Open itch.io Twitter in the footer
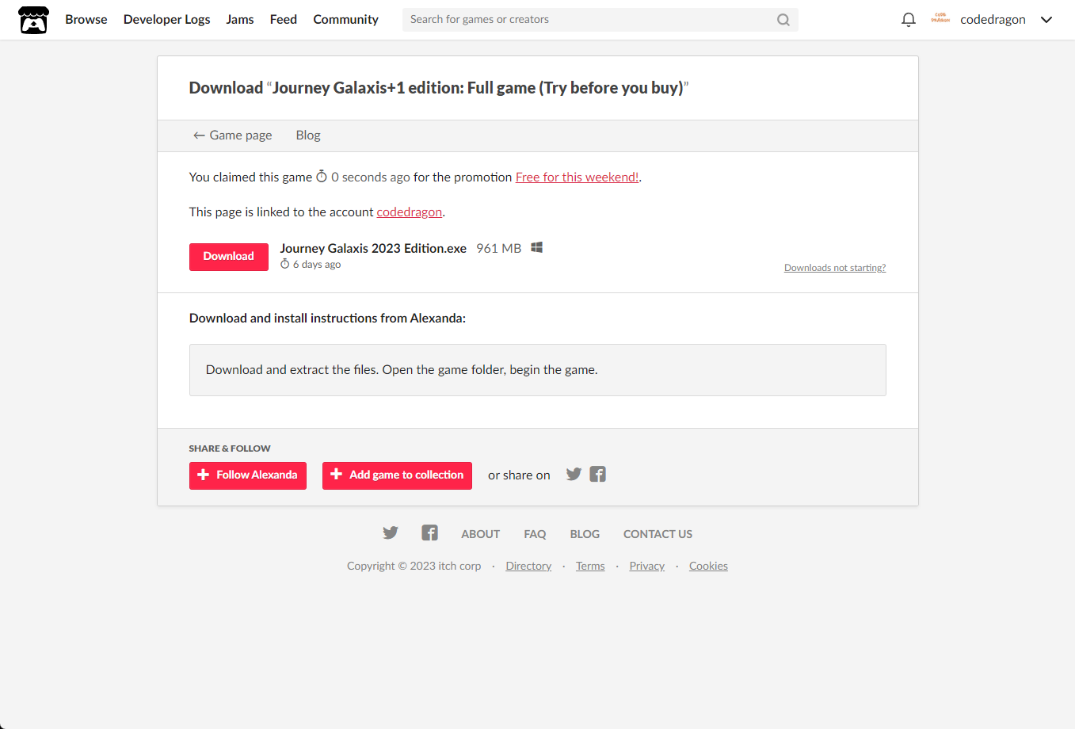 [x=391, y=532]
